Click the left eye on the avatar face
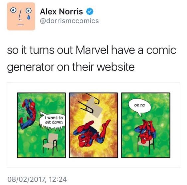Viewport: 187px width, 185px height. [x=13, y=10]
